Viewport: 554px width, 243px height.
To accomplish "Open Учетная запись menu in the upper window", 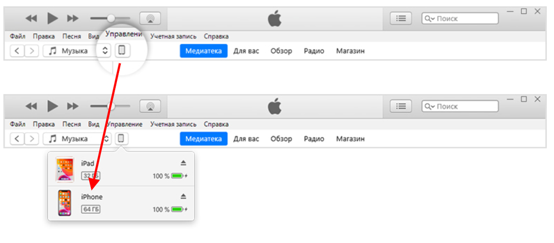I will 173,37.
